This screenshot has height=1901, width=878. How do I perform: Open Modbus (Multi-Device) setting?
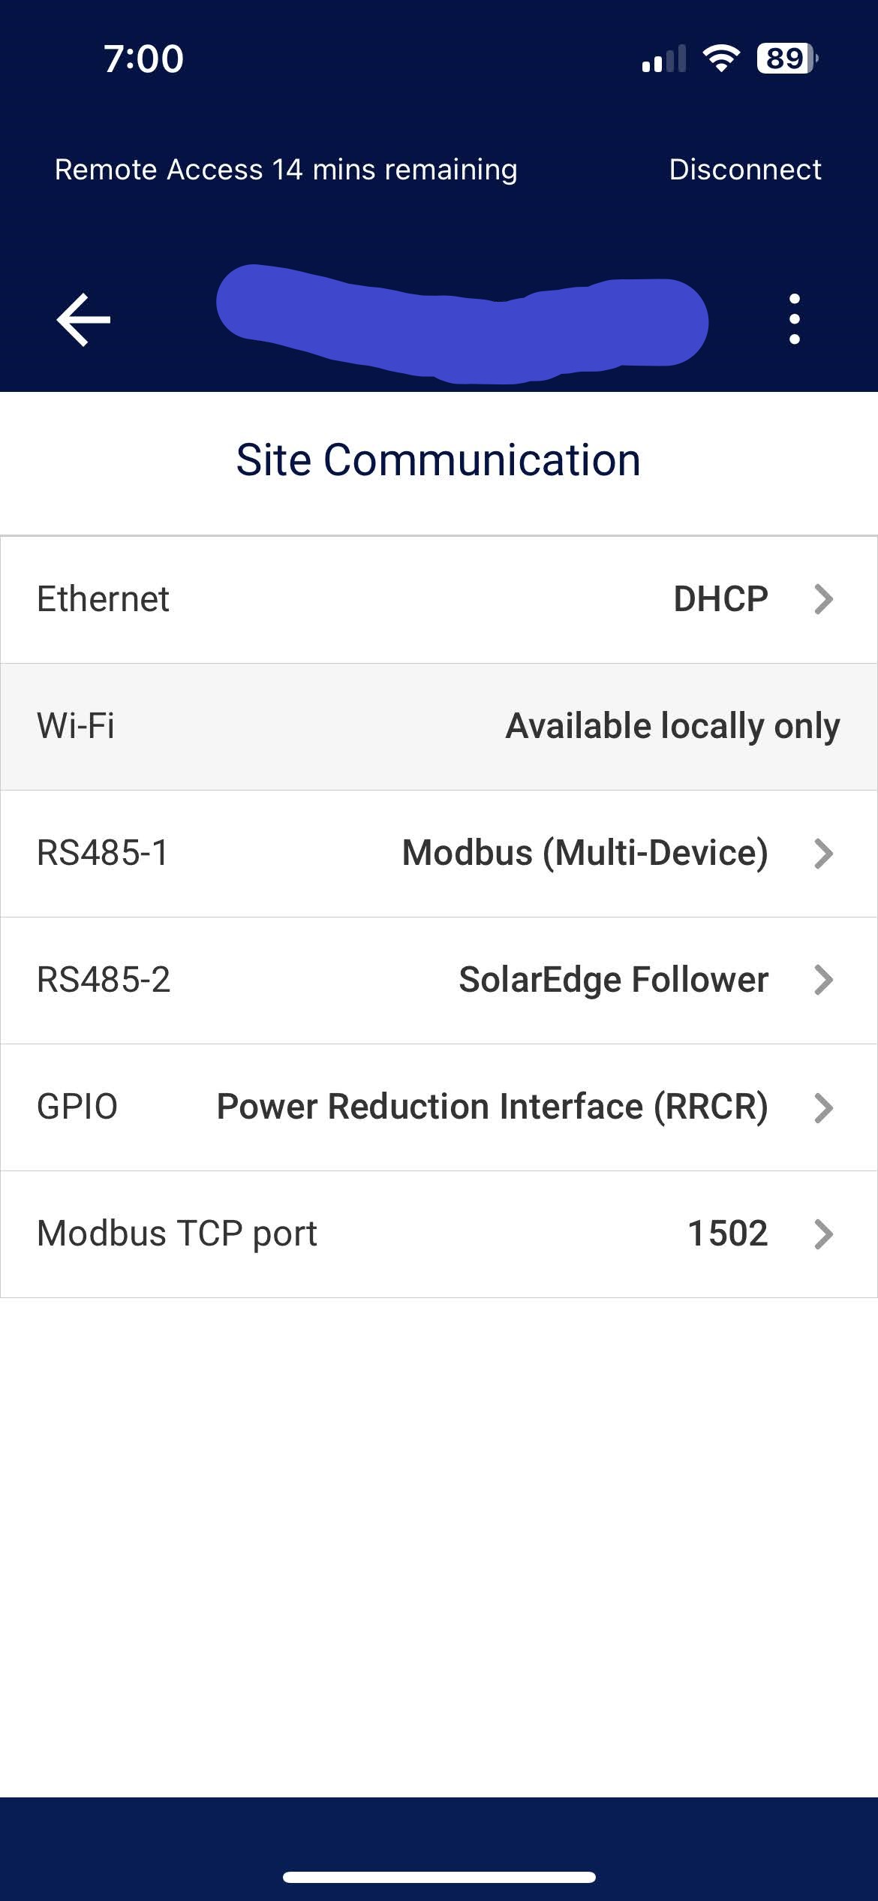tap(585, 853)
